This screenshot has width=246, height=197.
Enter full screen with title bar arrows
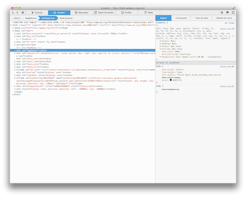[x=234, y=8]
